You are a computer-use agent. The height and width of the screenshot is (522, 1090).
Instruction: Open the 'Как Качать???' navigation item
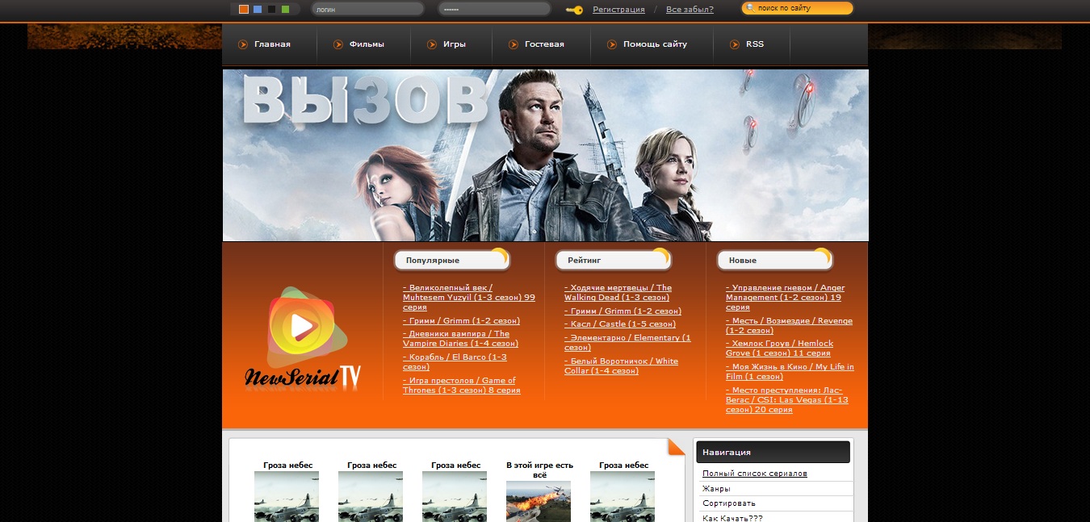[732, 517]
